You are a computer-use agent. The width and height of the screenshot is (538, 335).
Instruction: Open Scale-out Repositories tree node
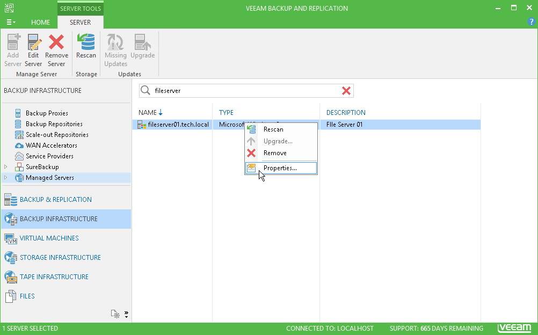tap(57, 135)
